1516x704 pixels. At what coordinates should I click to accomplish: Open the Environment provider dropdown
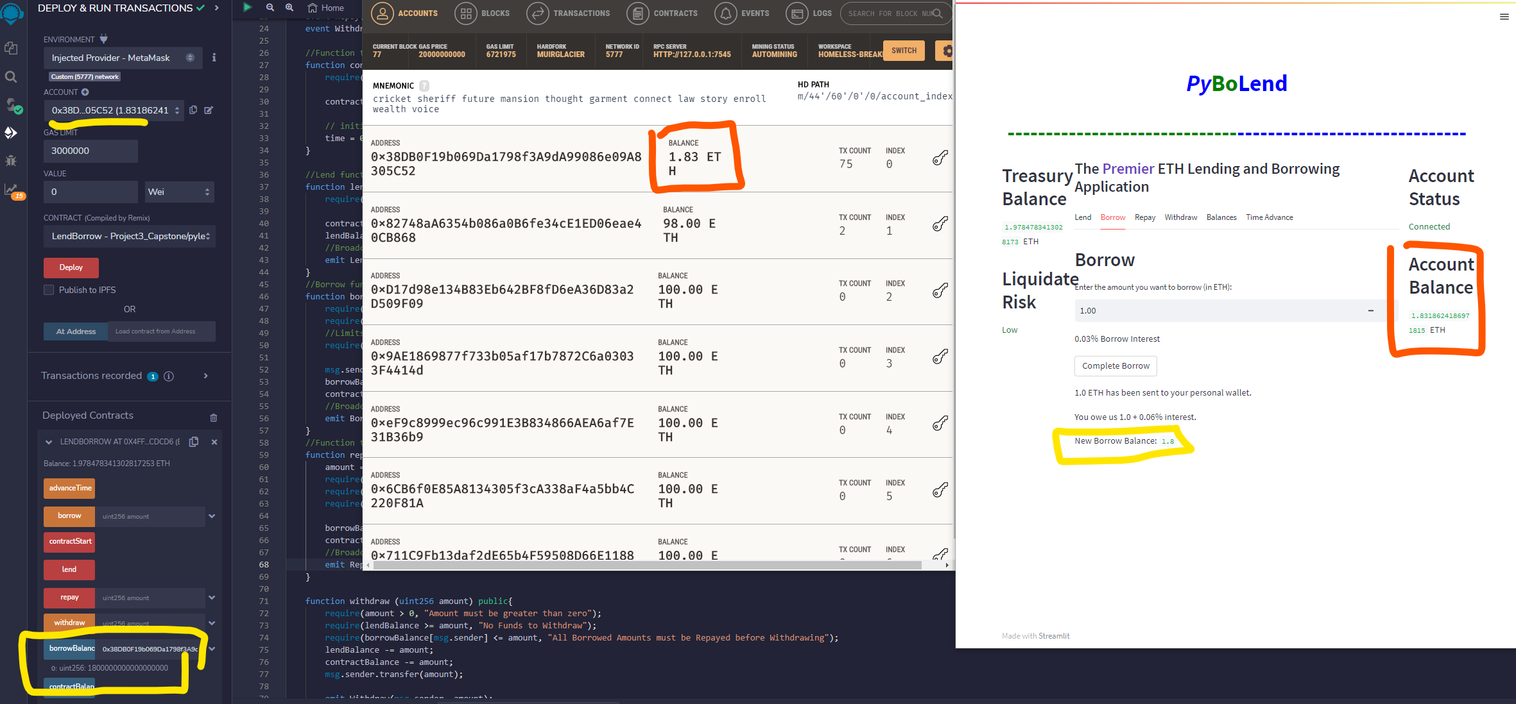pyautogui.click(x=122, y=58)
